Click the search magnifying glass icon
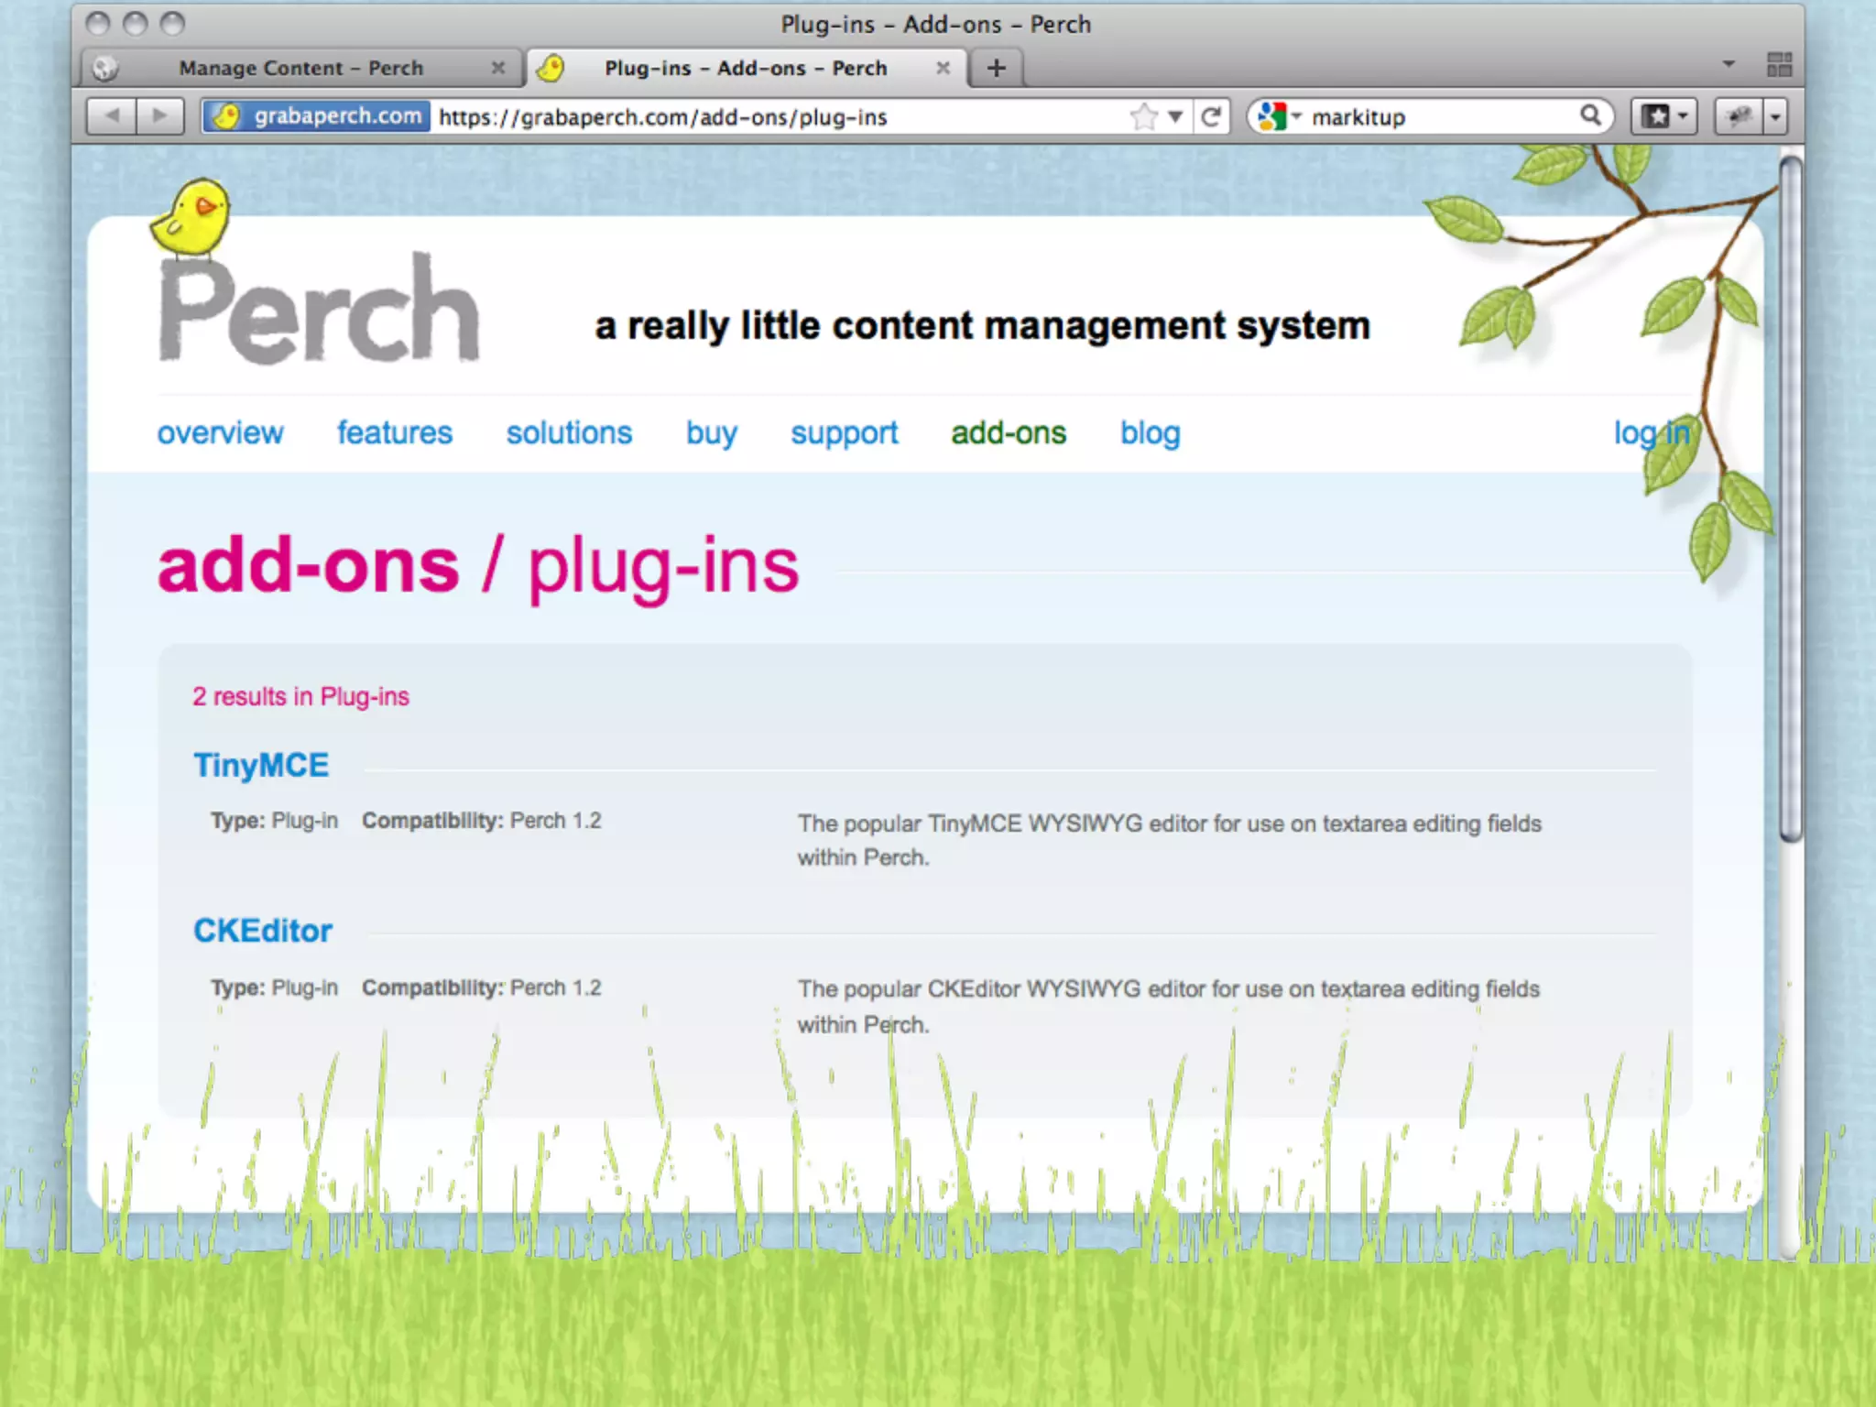 pyautogui.click(x=1590, y=115)
